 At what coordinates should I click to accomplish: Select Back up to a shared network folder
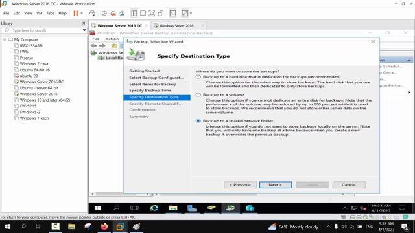[x=198, y=121]
